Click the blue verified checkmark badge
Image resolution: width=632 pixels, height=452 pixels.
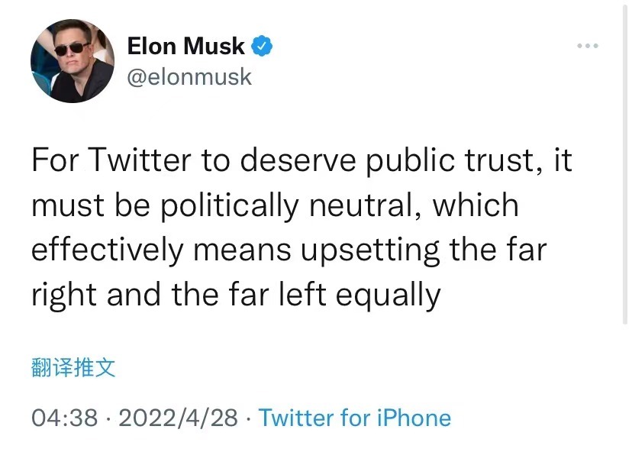(x=262, y=46)
